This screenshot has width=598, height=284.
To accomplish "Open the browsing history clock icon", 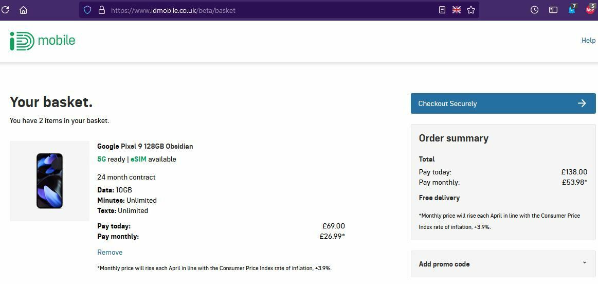I will (x=534, y=10).
